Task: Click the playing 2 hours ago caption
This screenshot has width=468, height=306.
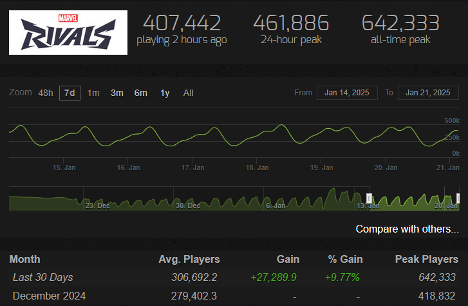Action: click(182, 40)
